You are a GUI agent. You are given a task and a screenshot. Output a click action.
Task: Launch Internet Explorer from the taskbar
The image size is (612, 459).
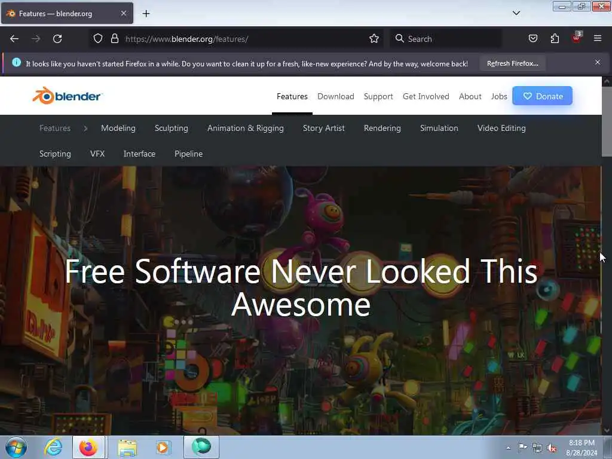(53, 447)
